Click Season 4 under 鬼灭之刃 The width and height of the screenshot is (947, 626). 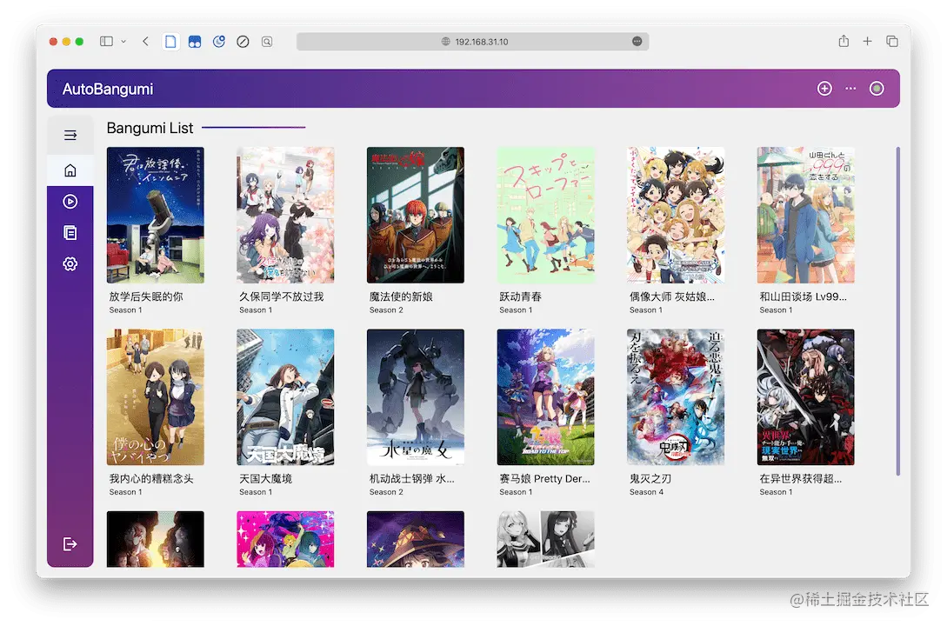[x=646, y=492]
